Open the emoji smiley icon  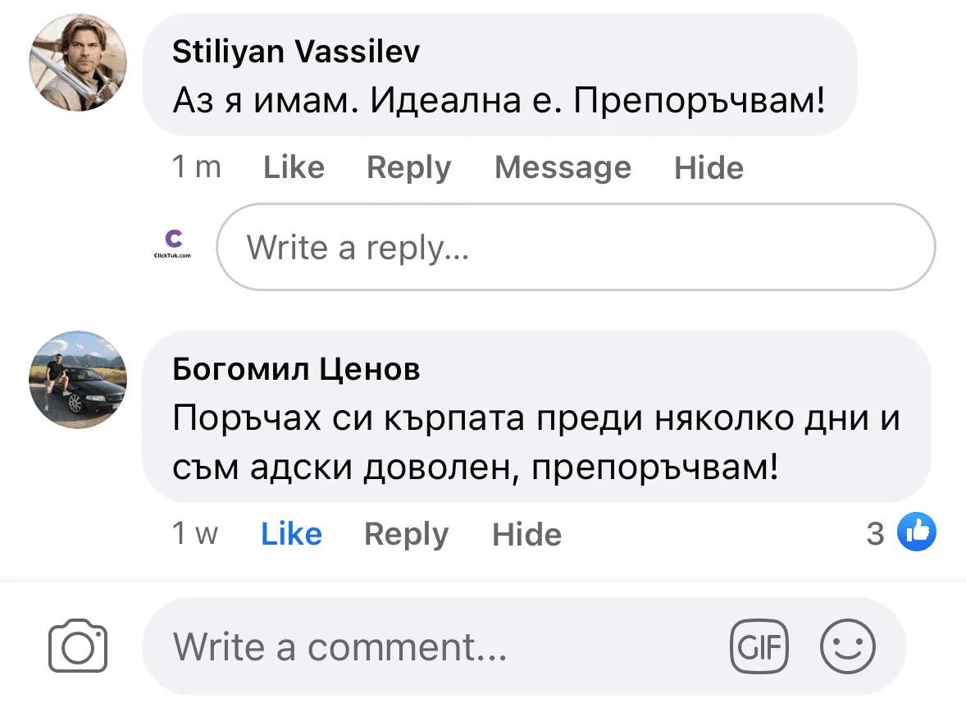(848, 646)
